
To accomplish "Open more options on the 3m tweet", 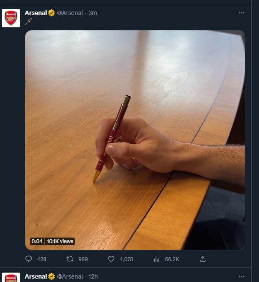I will pos(242,13).
